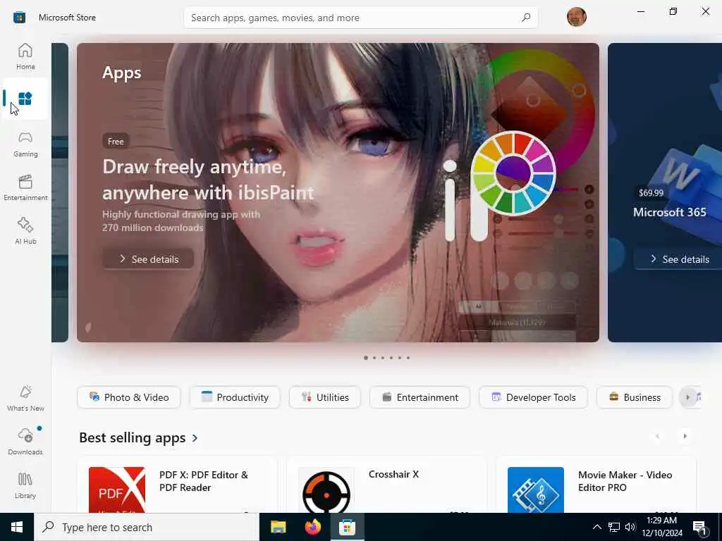Select the fifth carousel page dot
722x541 pixels.
400,357
